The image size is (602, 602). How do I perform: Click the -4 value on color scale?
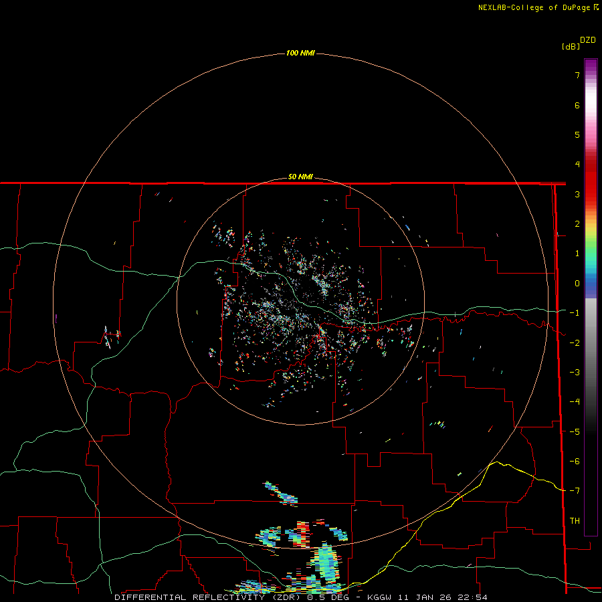575,402
